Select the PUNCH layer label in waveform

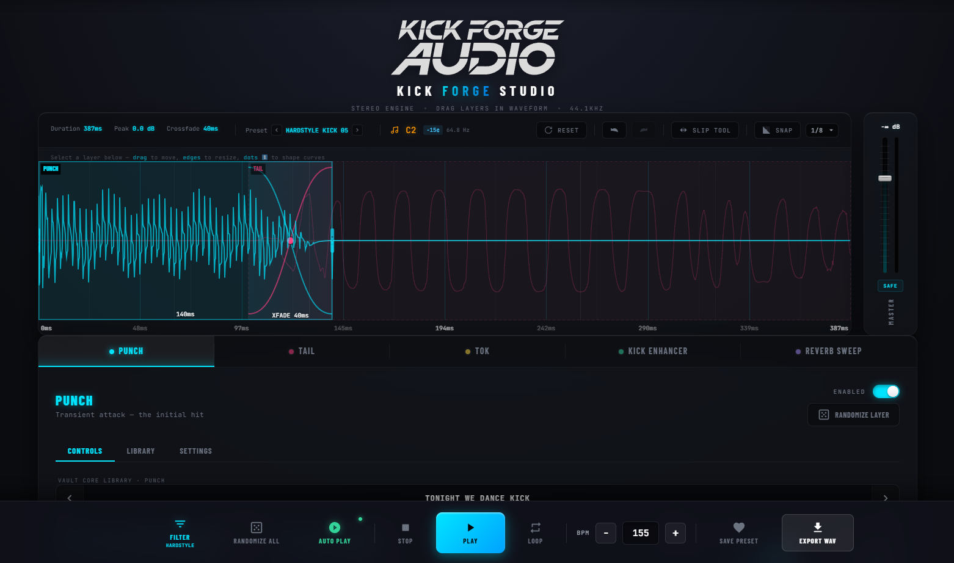(x=51, y=169)
